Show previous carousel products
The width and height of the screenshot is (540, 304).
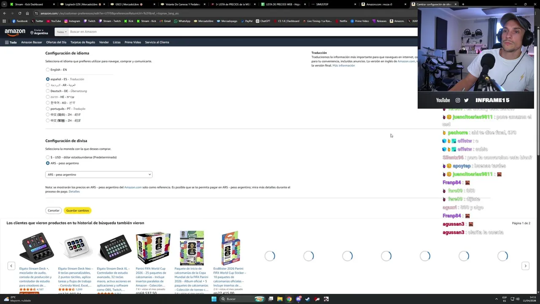pyautogui.click(x=11, y=266)
